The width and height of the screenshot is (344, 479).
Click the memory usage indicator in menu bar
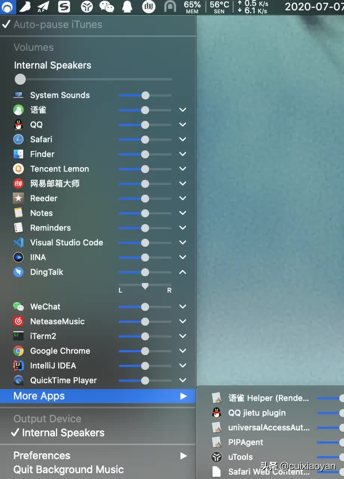coord(192,7)
